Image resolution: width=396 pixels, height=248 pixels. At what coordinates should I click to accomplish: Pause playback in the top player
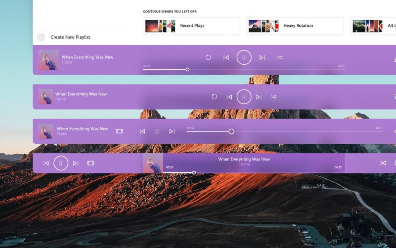tap(244, 57)
